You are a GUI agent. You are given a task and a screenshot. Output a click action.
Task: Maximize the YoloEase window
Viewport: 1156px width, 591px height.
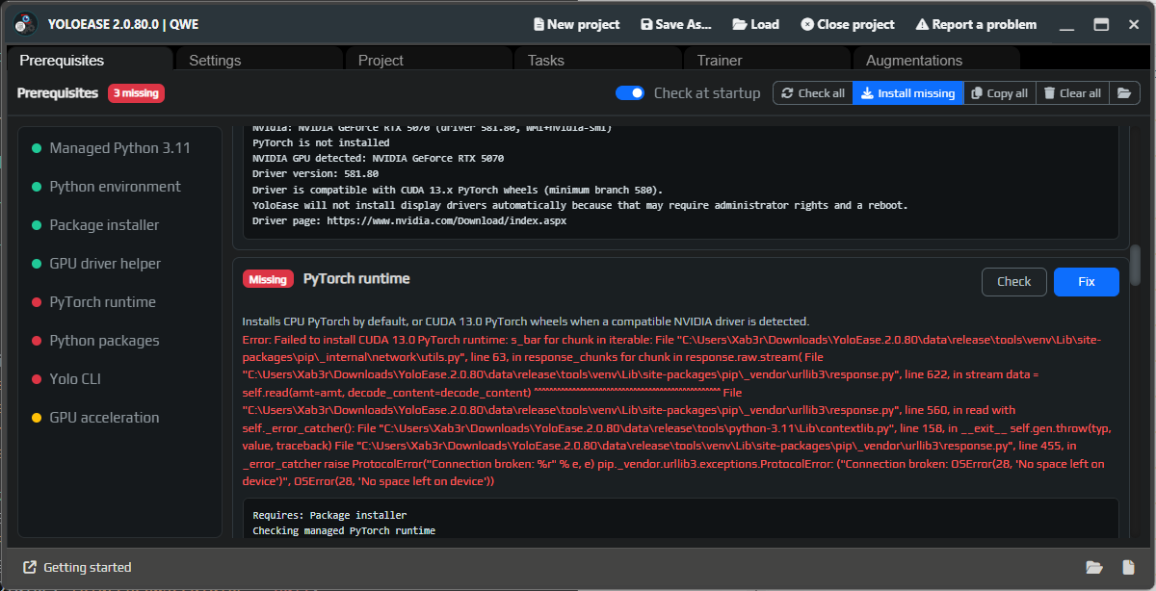[x=1101, y=24]
